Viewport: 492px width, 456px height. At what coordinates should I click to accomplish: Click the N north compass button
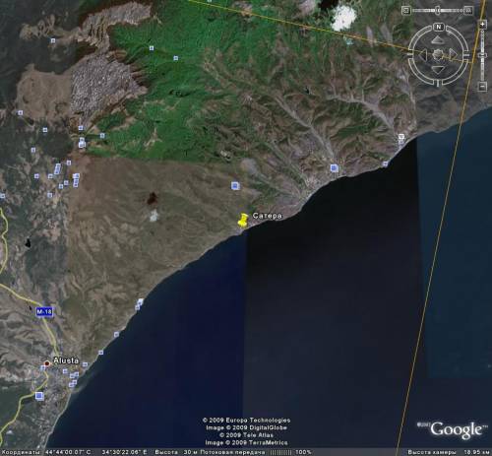click(x=439, y=27)
